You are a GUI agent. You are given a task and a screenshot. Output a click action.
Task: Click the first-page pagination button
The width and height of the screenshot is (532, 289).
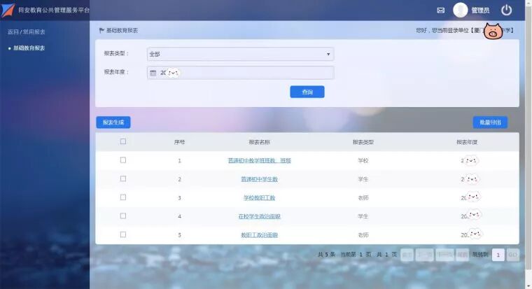click(407, 255)
